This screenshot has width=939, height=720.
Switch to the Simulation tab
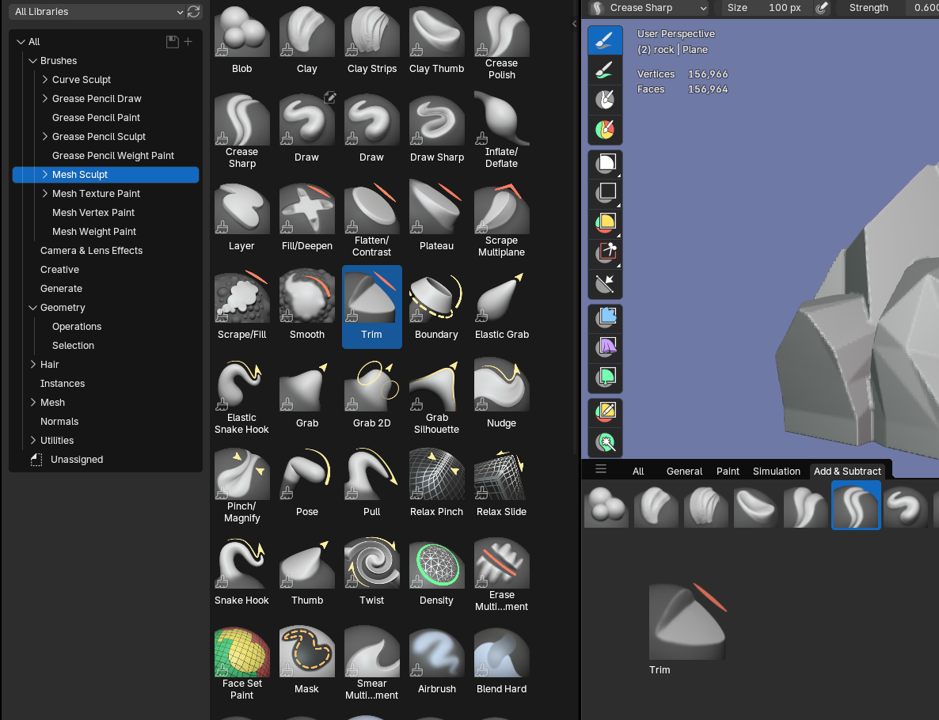pyautogui.click(x=776, y=471)
